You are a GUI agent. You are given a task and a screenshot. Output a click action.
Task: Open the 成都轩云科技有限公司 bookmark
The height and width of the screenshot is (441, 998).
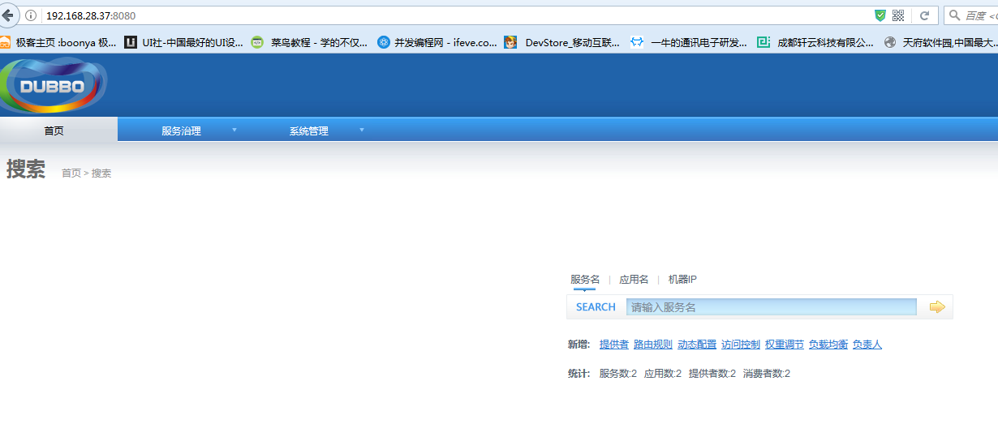[x=815, y=42]
